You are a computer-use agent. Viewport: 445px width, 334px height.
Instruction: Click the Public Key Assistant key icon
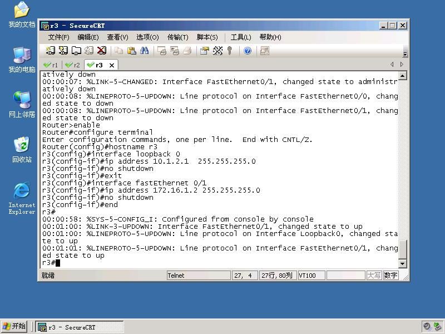[x=230, y=51]
